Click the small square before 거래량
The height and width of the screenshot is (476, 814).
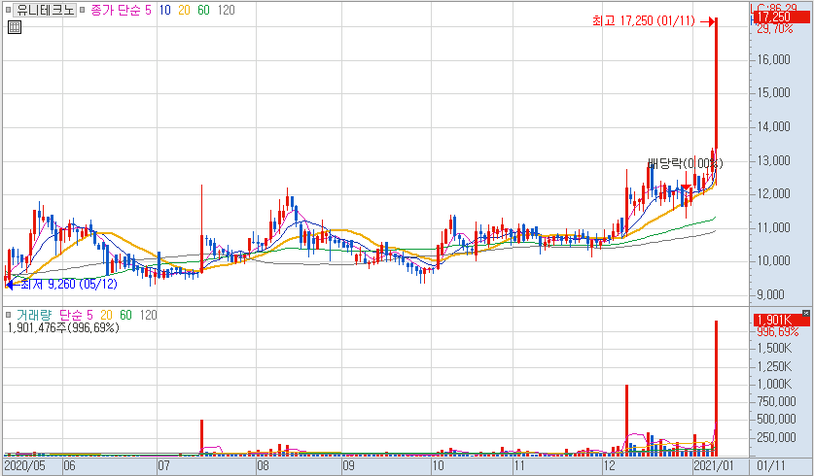(8, 315)
